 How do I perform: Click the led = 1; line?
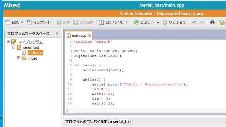coord(101,89)
